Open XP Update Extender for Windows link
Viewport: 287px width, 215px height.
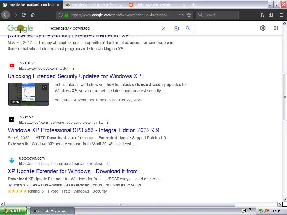coord(76,171)
